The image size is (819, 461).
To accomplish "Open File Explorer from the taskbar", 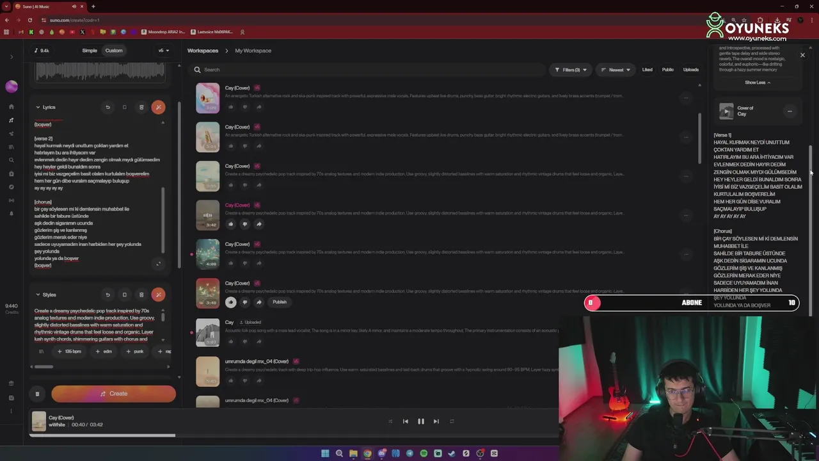I will click(x=353, y=453).
